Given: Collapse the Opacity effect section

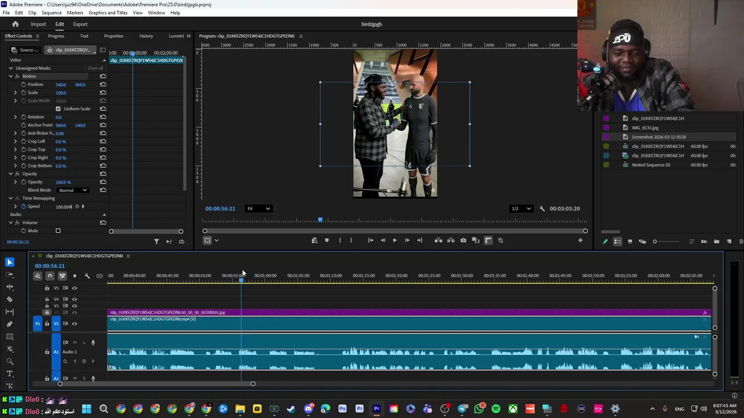Looking at the screenshot, I should pyautogui.click(x=10, y=174).
